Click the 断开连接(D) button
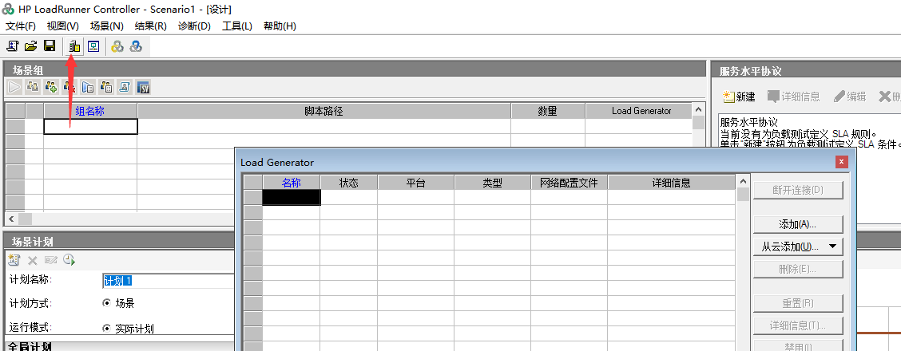901x351 pixels. click(x=798, y=190)
